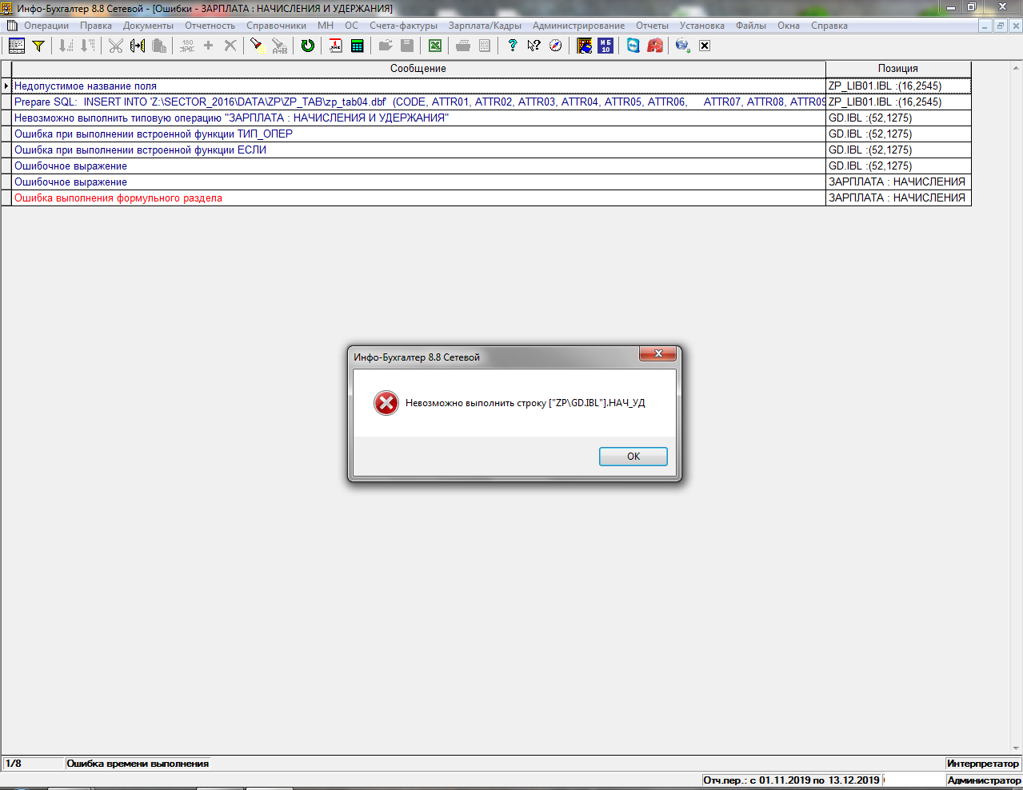Click the compass icon in toolbar

click(555, 46)
